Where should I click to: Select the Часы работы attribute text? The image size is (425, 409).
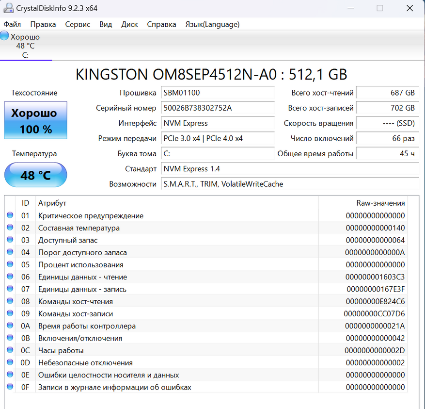pyautogui.click(x=61, y=350)
